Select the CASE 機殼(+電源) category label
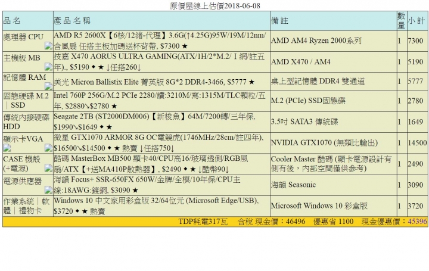Viewport: 429px width, 271px height. coord(21,164)
